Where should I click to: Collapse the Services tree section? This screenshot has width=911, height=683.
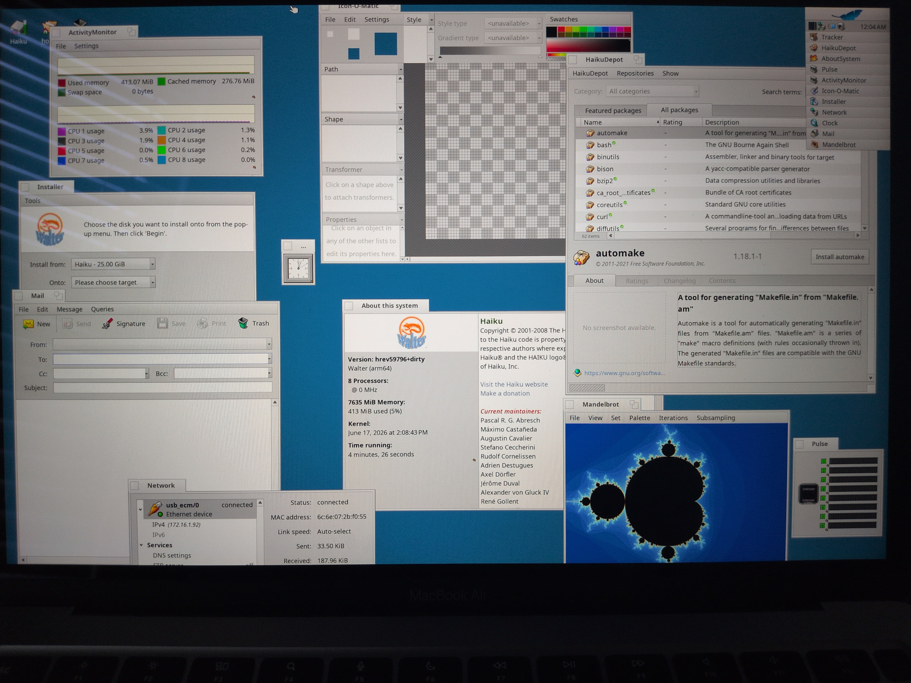point(141,545)
